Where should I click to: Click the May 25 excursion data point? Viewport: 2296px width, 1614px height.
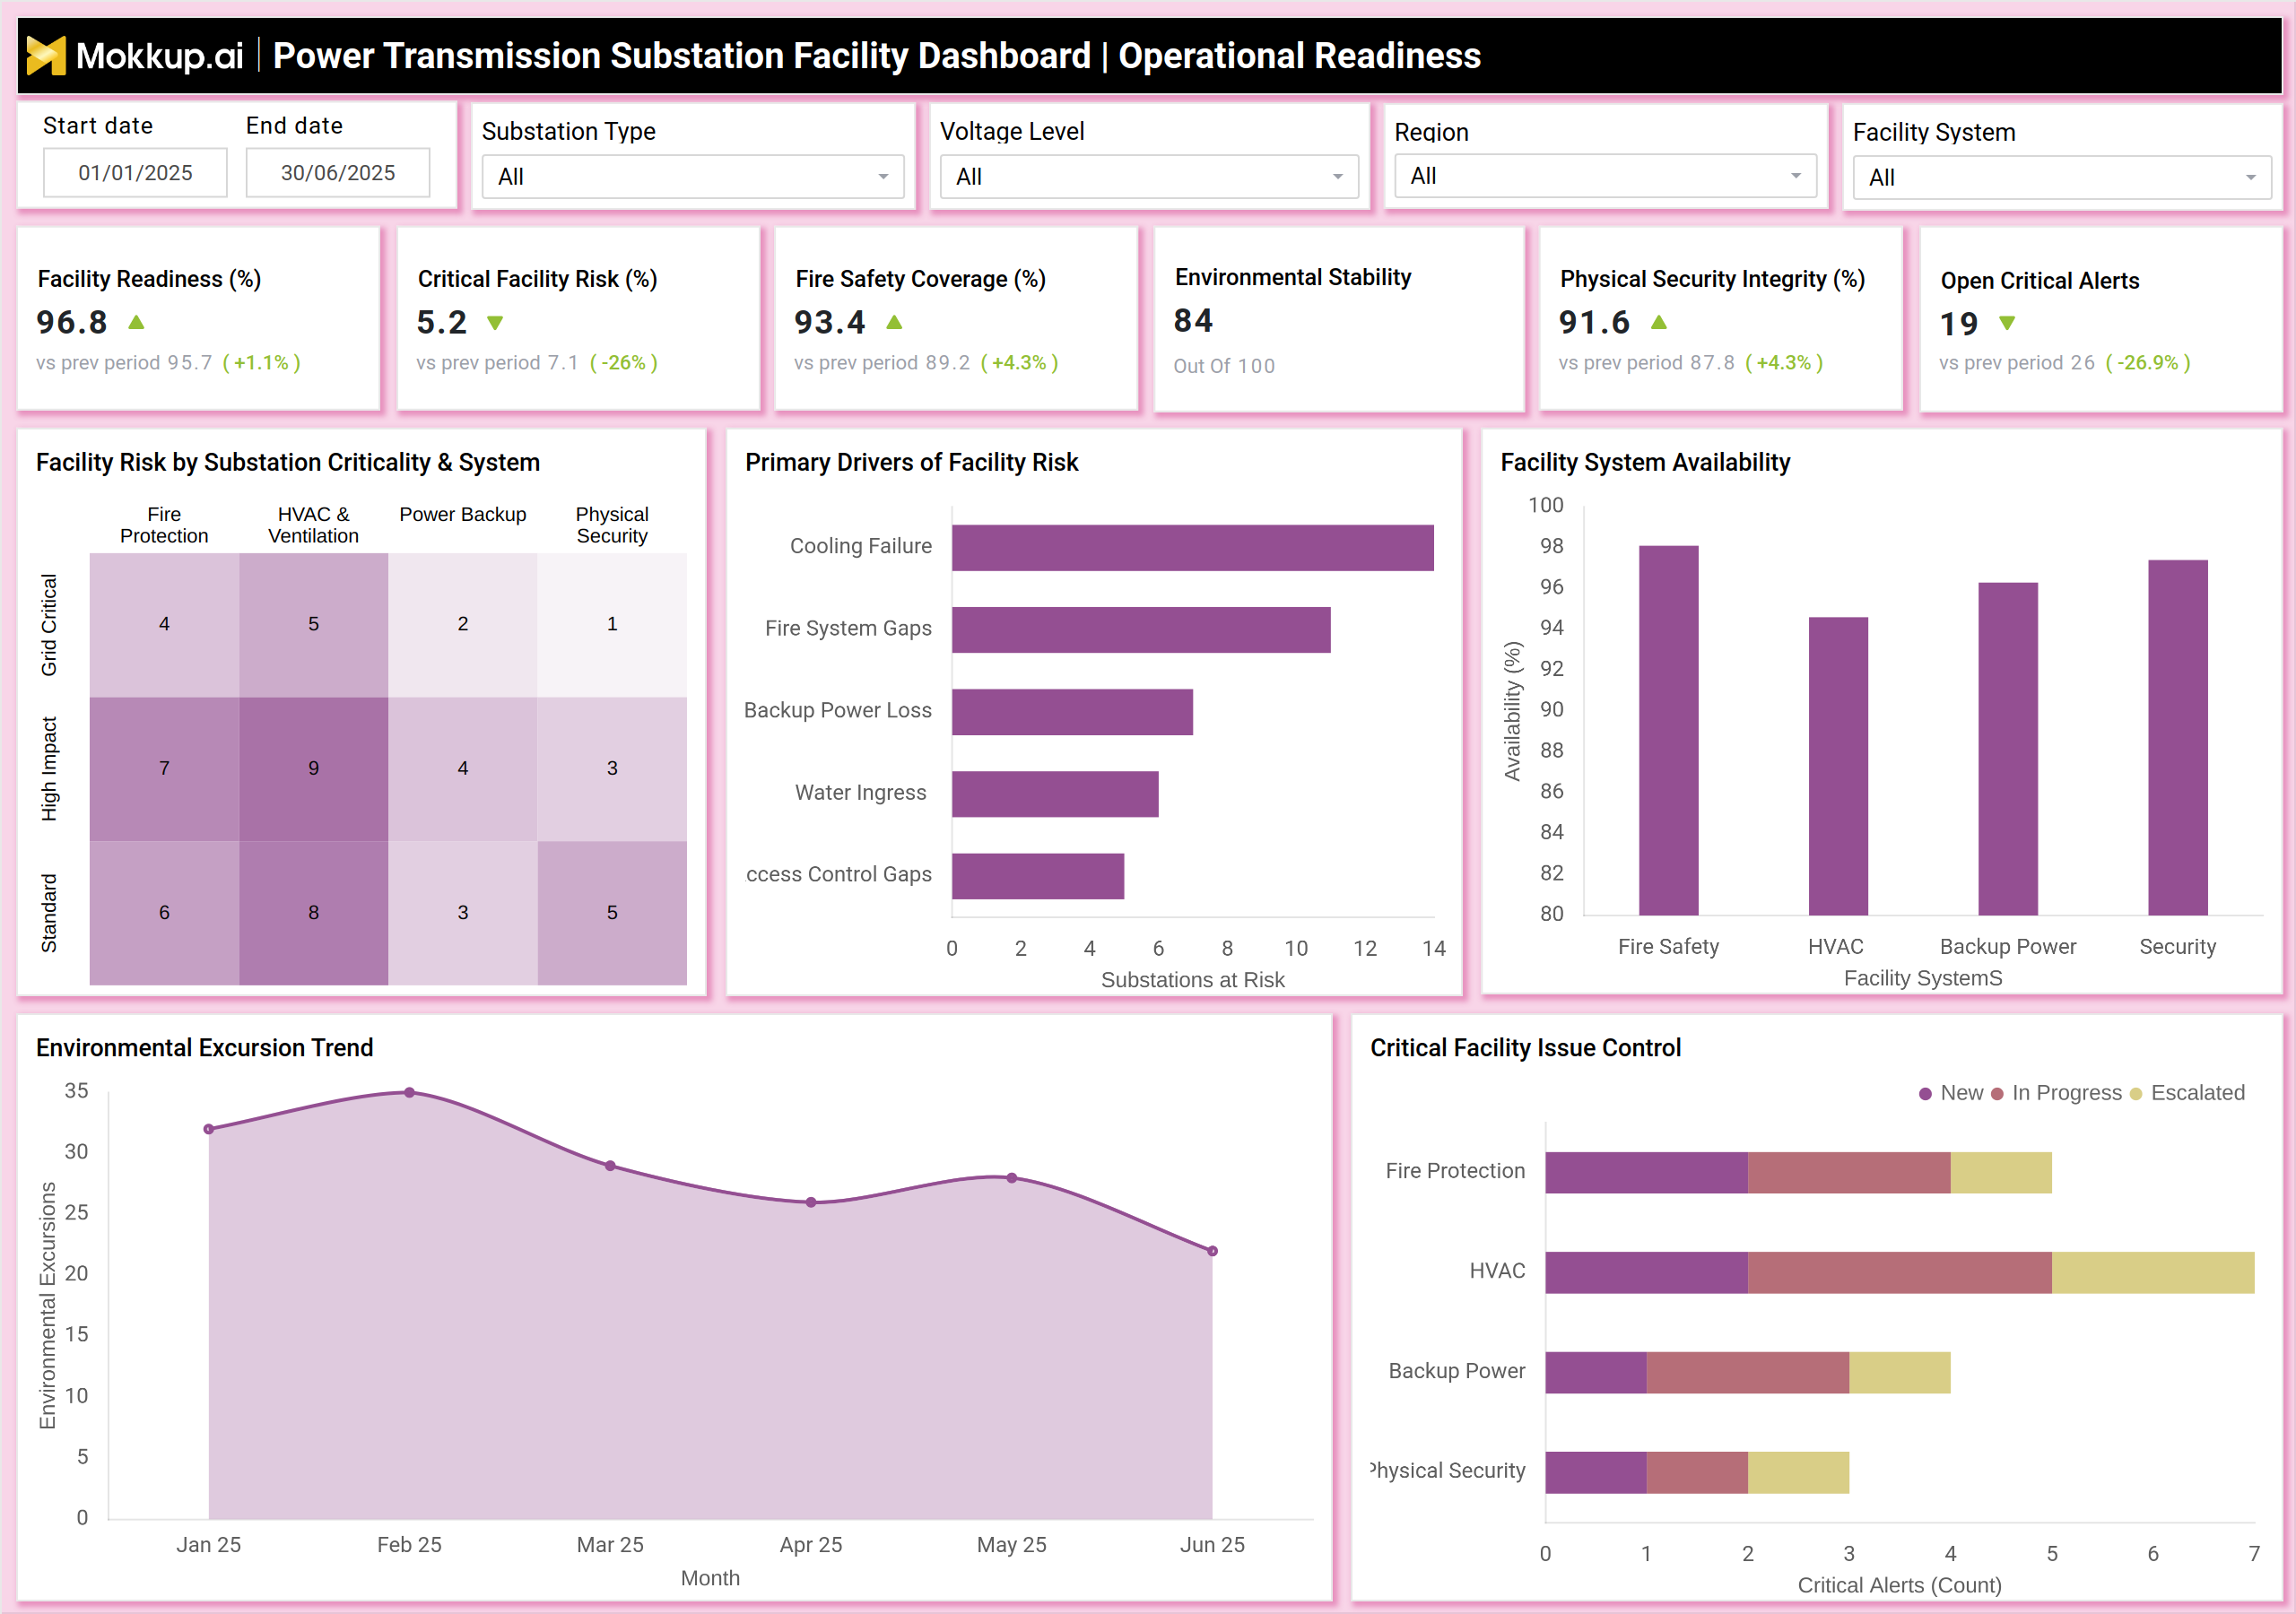coord(1012,1178)
